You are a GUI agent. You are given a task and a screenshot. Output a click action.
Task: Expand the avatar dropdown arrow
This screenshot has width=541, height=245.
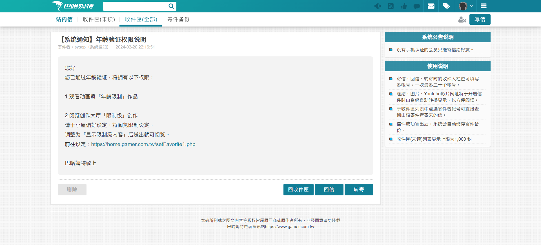pyautogui.click(x=472, y=6)
